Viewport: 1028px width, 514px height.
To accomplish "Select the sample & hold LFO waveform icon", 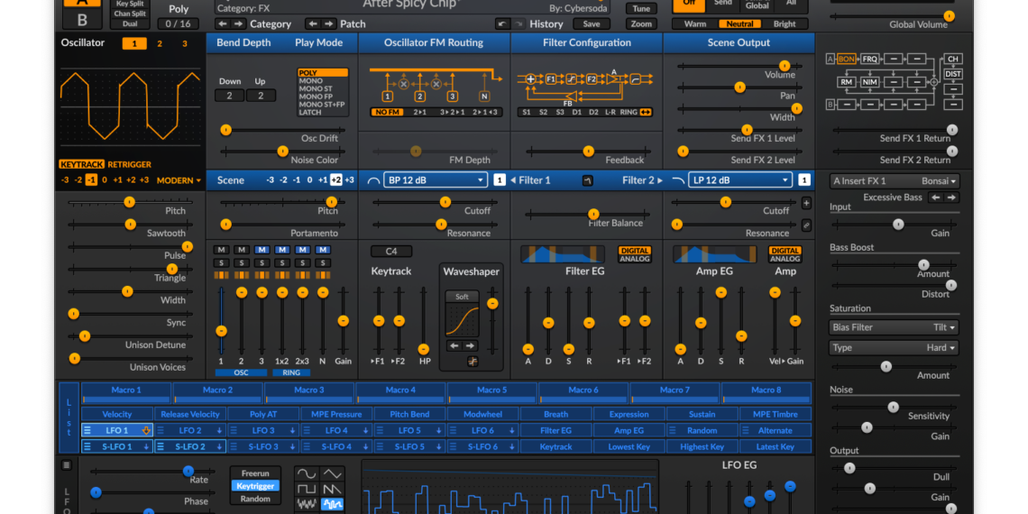I will click(333, 504).
